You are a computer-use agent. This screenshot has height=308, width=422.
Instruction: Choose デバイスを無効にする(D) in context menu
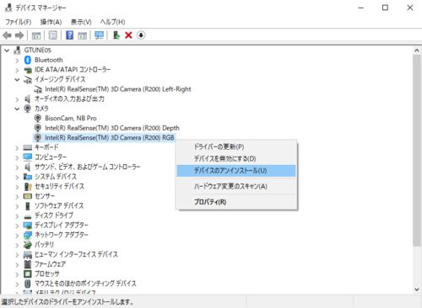[236, 159]
